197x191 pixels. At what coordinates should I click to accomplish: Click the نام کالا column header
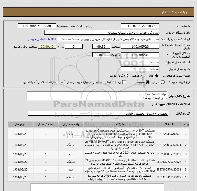point(120,124)
